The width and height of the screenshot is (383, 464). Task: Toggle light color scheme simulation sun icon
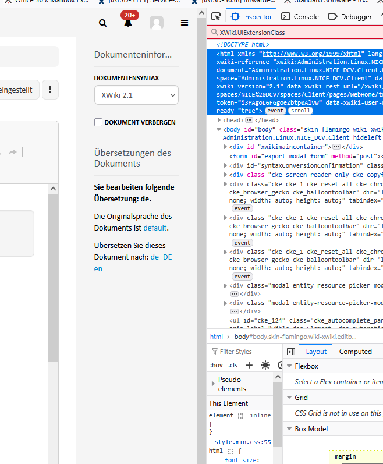[x=265, y=365]
